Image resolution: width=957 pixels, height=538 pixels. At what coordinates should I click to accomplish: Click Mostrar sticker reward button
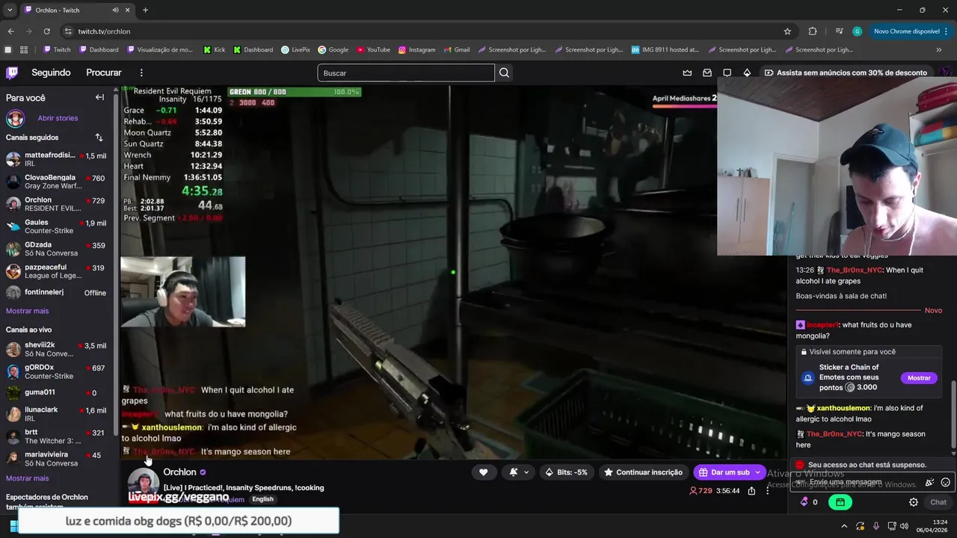click(919, 378)
